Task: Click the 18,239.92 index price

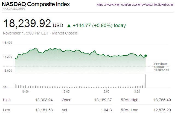Action: 27,24
